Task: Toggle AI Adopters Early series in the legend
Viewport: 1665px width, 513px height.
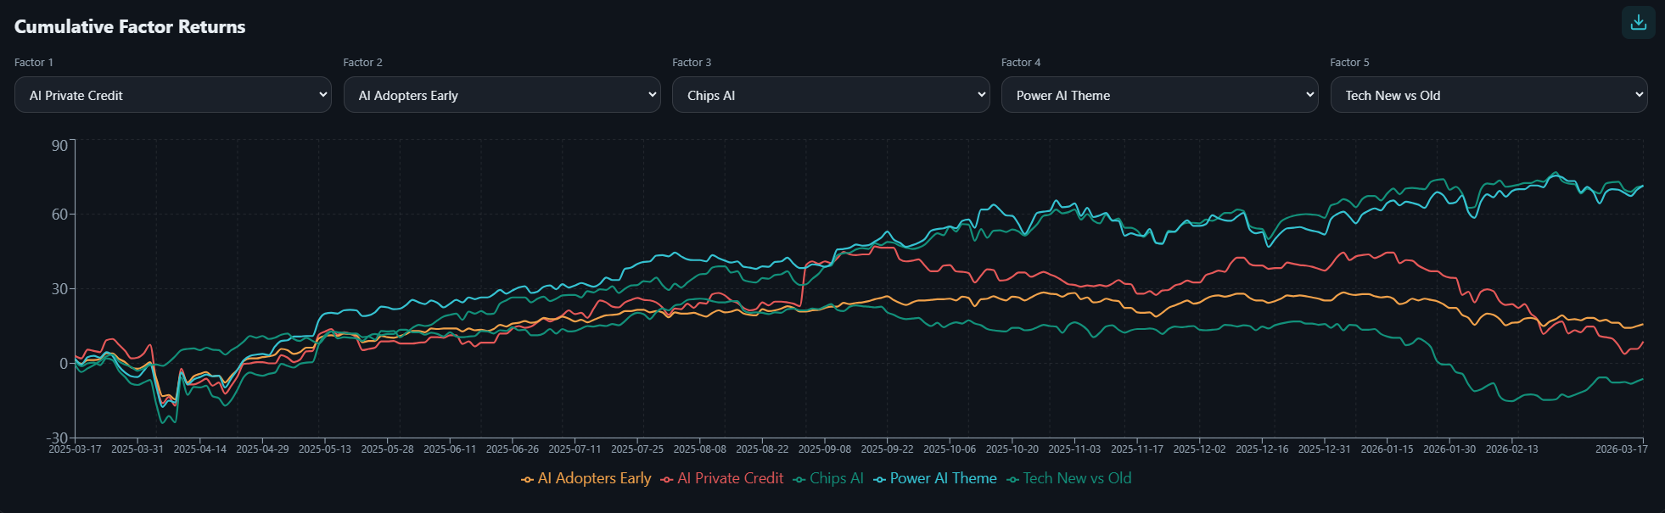Action: (586, 478)
